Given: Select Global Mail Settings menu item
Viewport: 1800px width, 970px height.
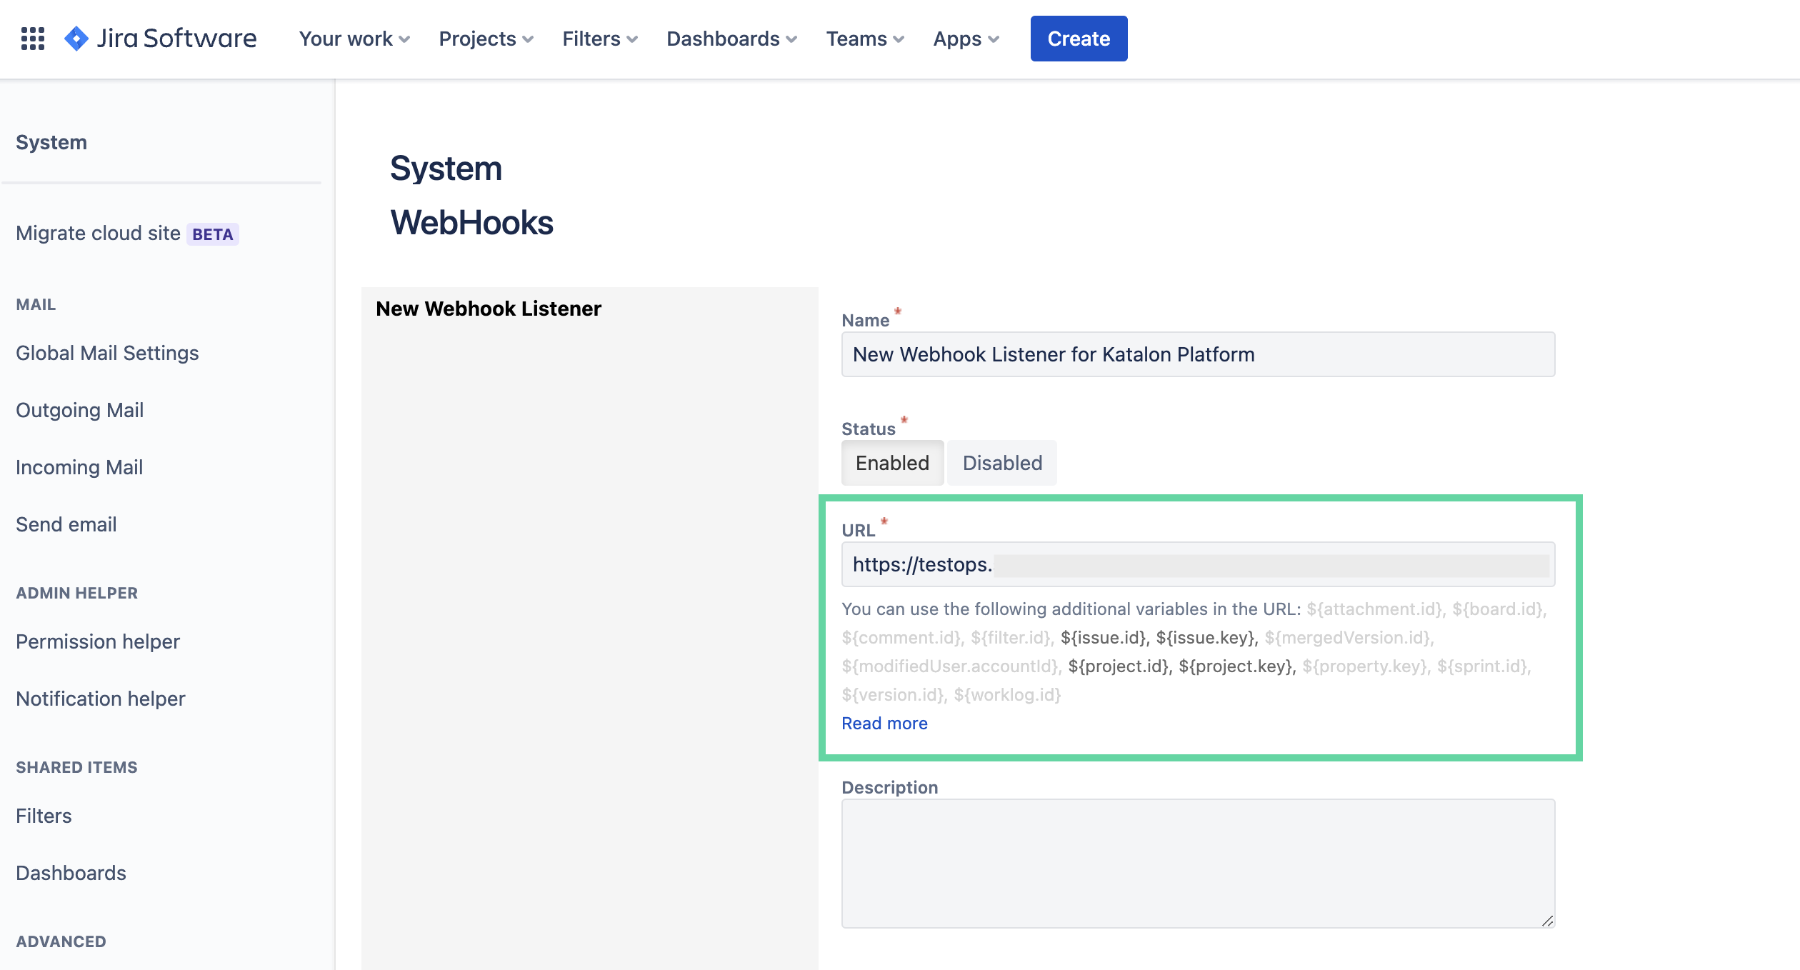Looking at the screenshot, I should pyautogui.click(x=106, y=352).
